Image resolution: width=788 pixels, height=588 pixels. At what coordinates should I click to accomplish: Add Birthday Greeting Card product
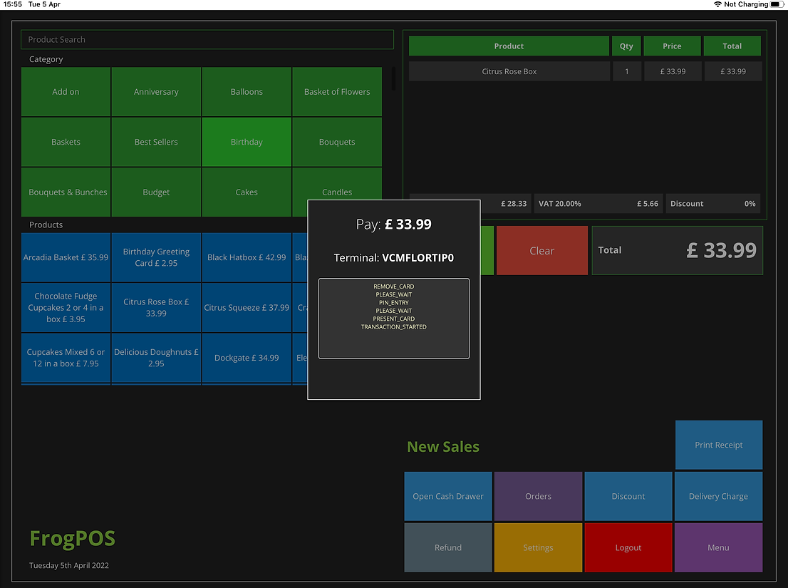(x=156, y=257)
